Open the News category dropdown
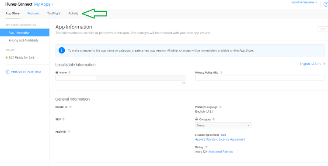Image resolution: width=328 pixels, height=166 pixels. pos(223,125)
